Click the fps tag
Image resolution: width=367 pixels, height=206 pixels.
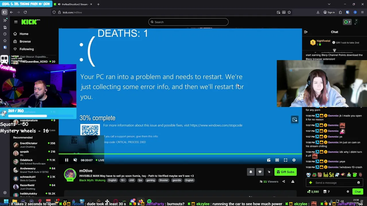[x=140, y=180]
